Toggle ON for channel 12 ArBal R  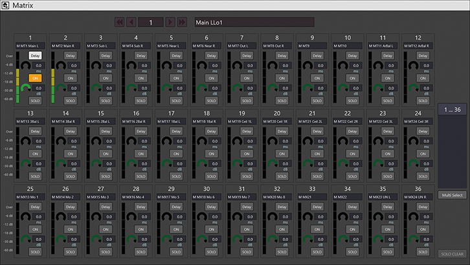click(423, 78)
